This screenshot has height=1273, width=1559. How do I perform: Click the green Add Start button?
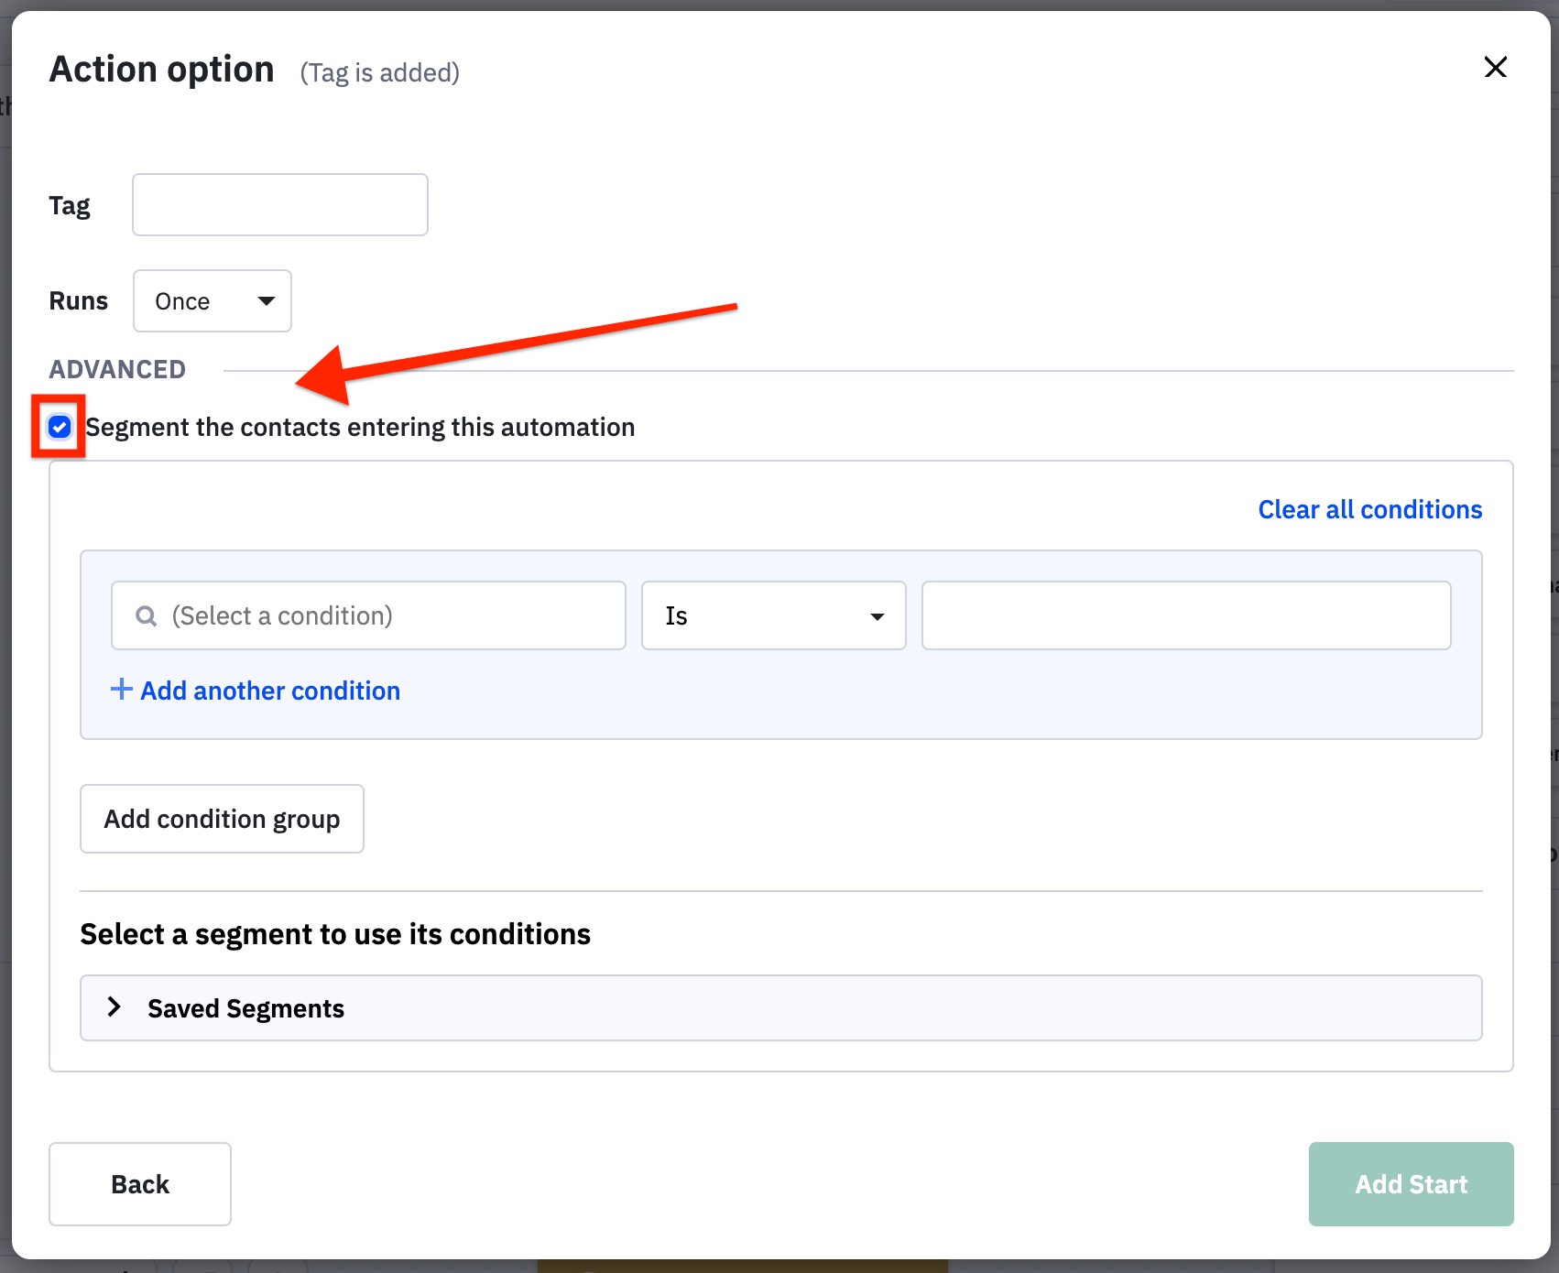pyautogui.click(x=1411, y=1183)
